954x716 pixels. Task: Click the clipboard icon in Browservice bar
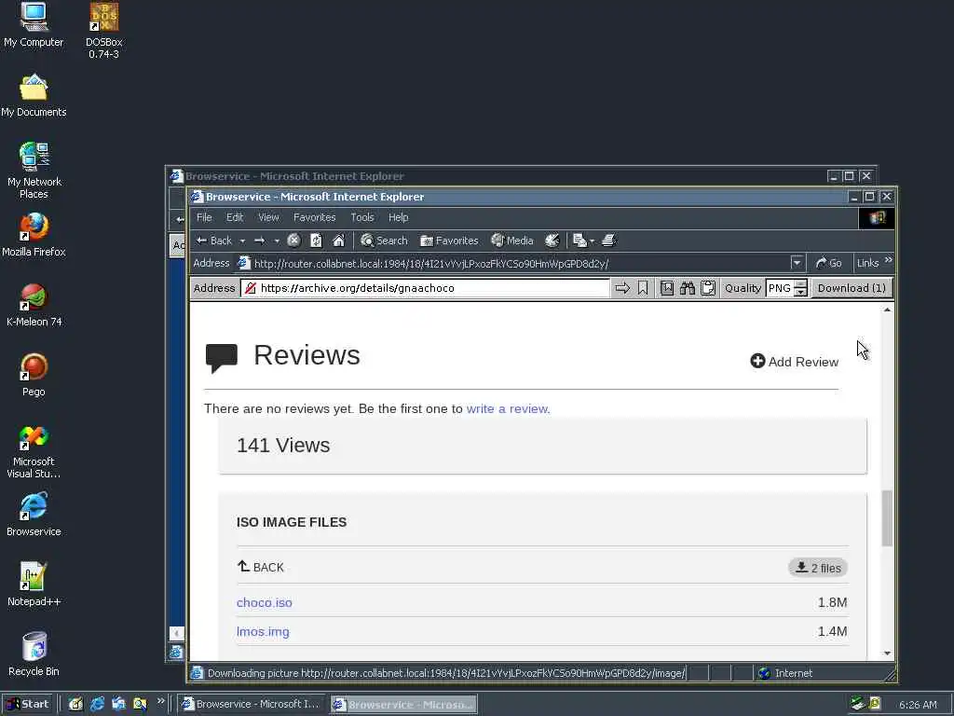(x=708, y=288)
